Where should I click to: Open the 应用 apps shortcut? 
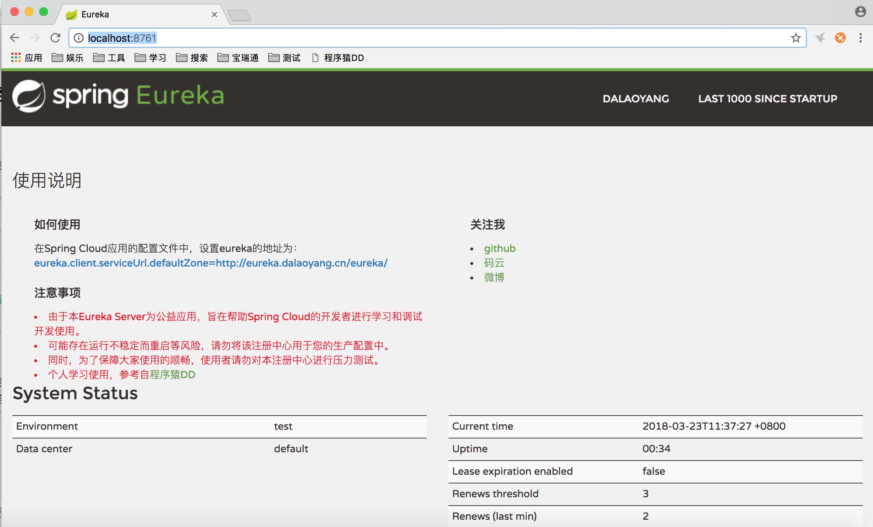(x=27, y=58)
